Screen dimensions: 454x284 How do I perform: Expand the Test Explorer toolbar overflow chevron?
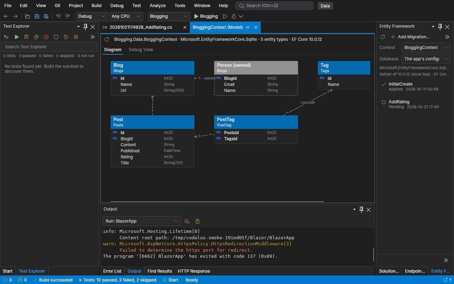pyautogui.click(x=93, y=37)
